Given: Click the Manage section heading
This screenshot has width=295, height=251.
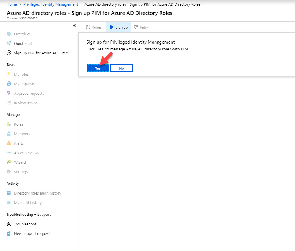Looking at the screenshot, I should [x=13, y=115].
